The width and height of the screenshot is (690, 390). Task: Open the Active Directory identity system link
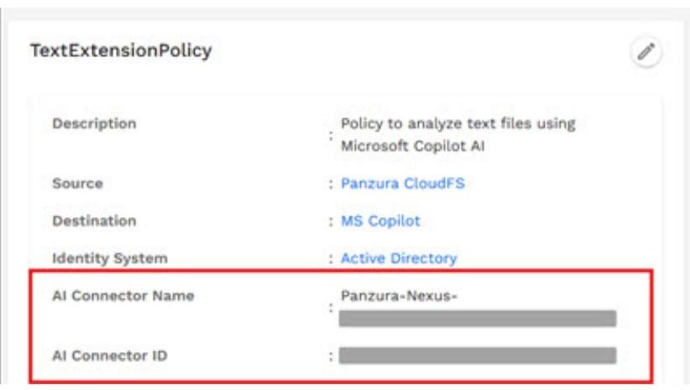pos(399,258)
